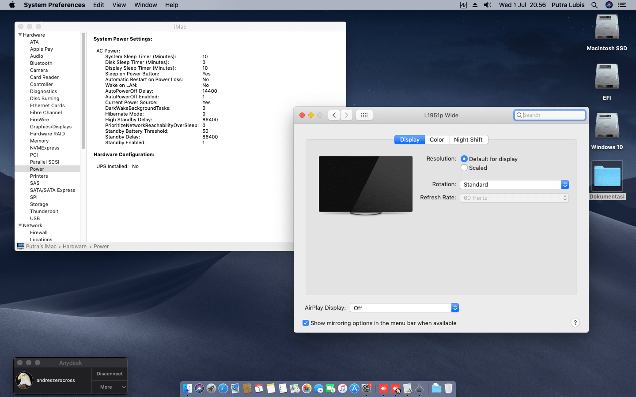Open the AirPlay Display dropdown
Viewport: 636px width, 397px height.
tap(404, 308)
